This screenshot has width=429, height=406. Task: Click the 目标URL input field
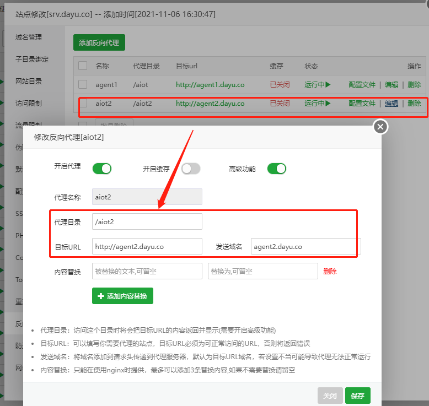[x=147, y=247]
